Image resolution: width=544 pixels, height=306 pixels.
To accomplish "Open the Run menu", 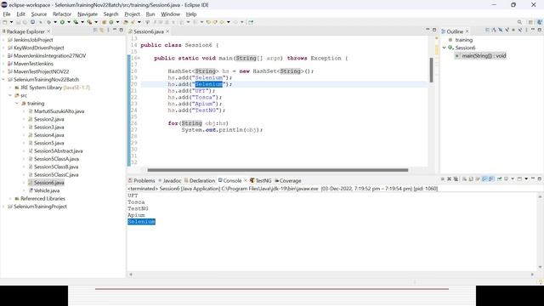I will [150, 14].
